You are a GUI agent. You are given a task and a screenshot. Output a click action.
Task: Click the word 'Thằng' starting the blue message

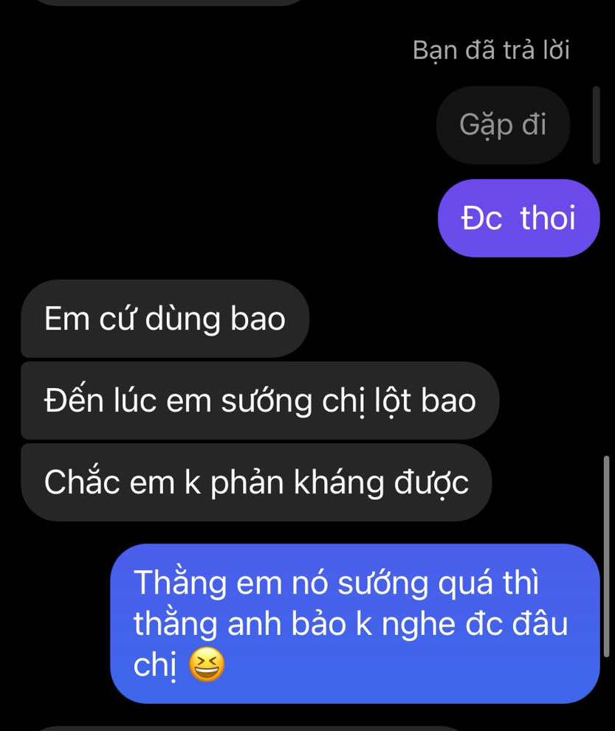[x=180, y=583]
